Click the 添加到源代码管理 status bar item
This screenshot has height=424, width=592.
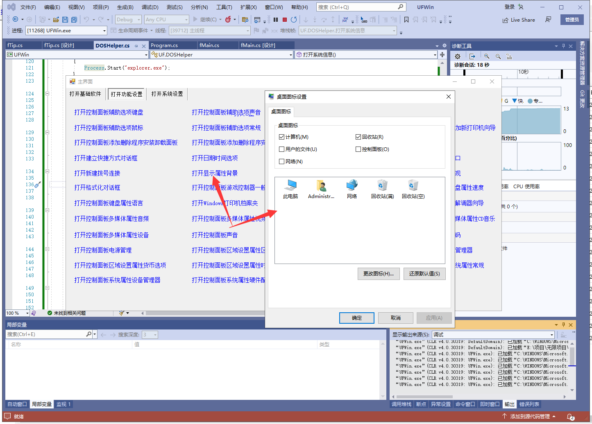(530, 416)
